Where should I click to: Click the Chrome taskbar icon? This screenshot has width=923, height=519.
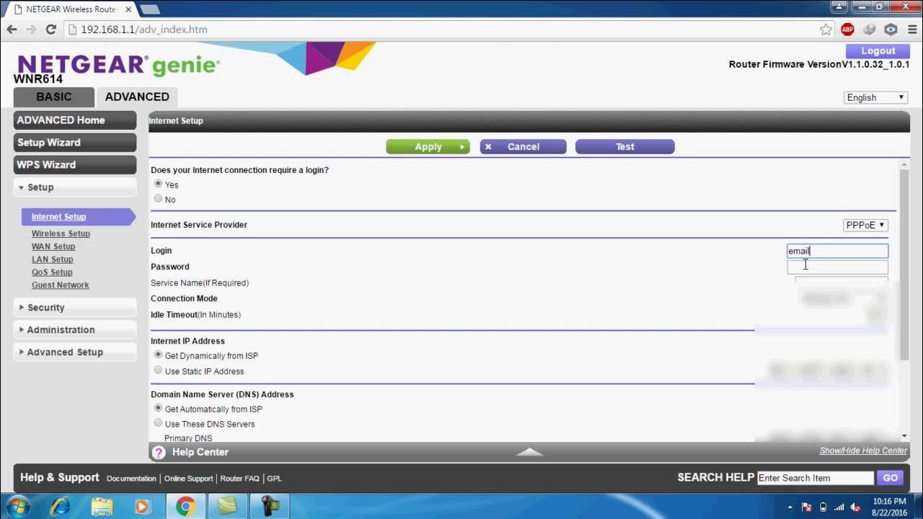click(x=185, y=506)
